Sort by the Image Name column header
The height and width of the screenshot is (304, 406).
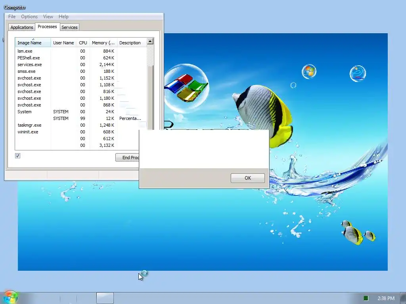[x=33, y=43]
